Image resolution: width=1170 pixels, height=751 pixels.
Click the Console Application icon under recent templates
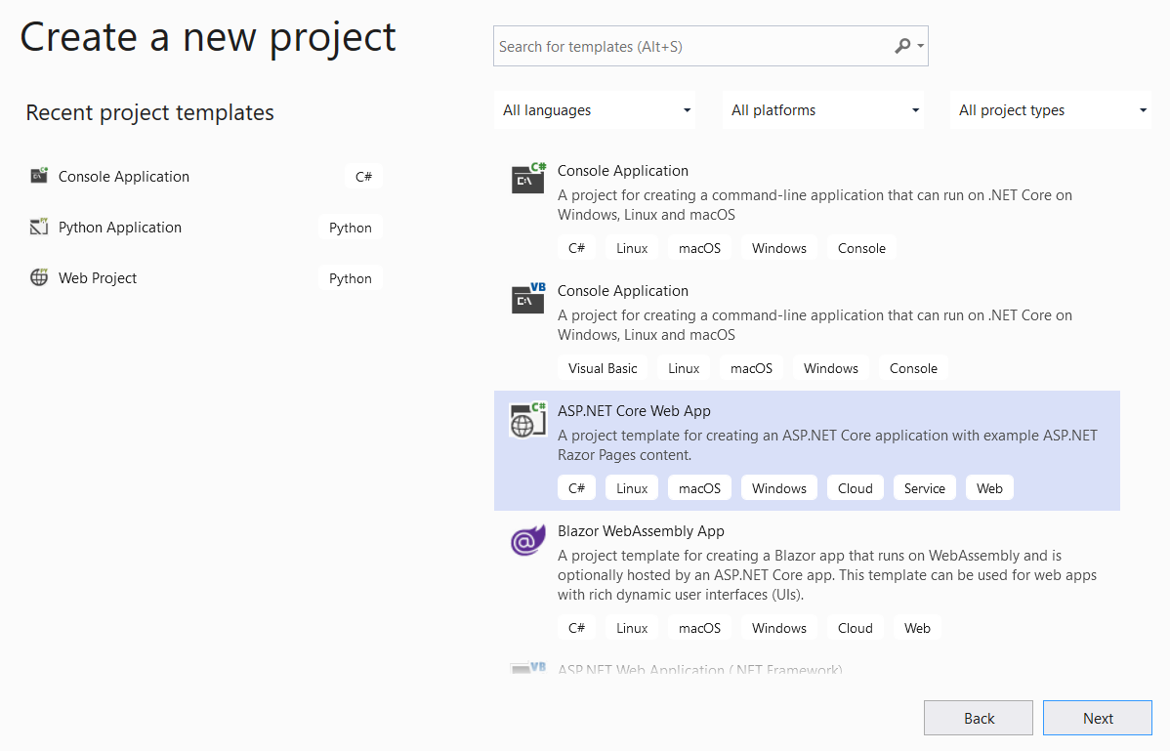(39, 176)
